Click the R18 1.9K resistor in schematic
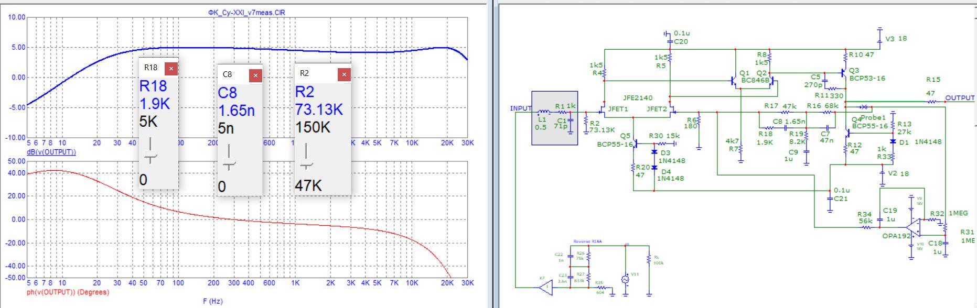Viewport: 977px width, 308px height. coord(769,127)
